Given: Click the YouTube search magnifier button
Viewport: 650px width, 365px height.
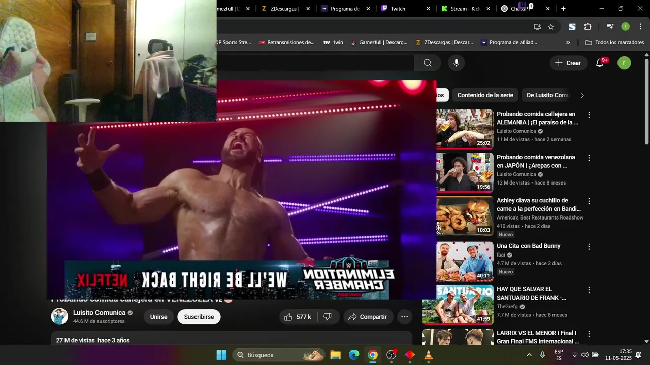Looking at the screenshot, I should tap(428, 63).
